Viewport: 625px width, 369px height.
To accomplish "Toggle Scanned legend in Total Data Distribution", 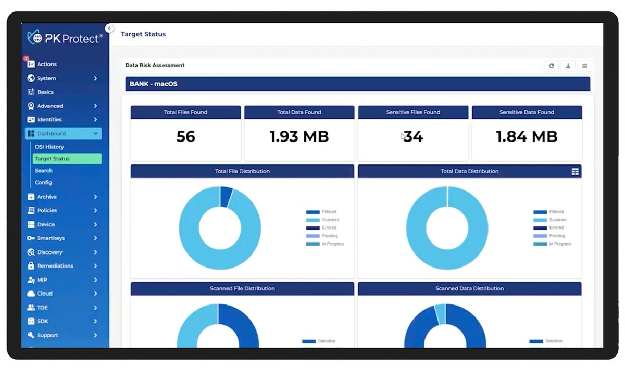I will tap(550, 220).
